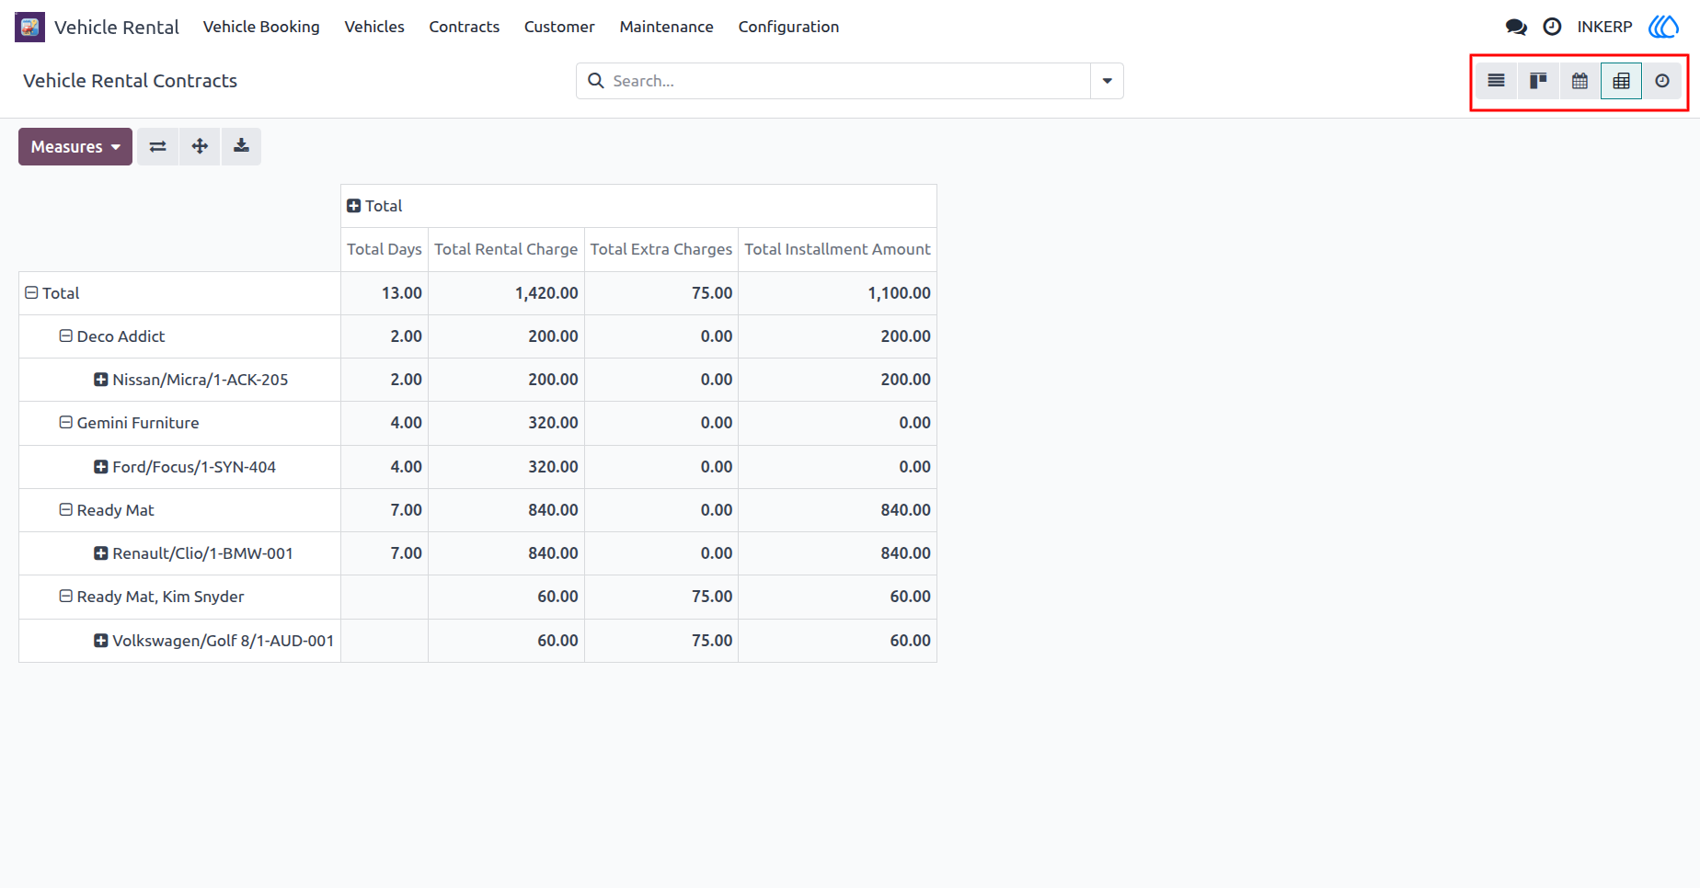The image size is (1700, 888).
Task: Click the 1,420.00 total rental charge cell
Action: [506, 293]
